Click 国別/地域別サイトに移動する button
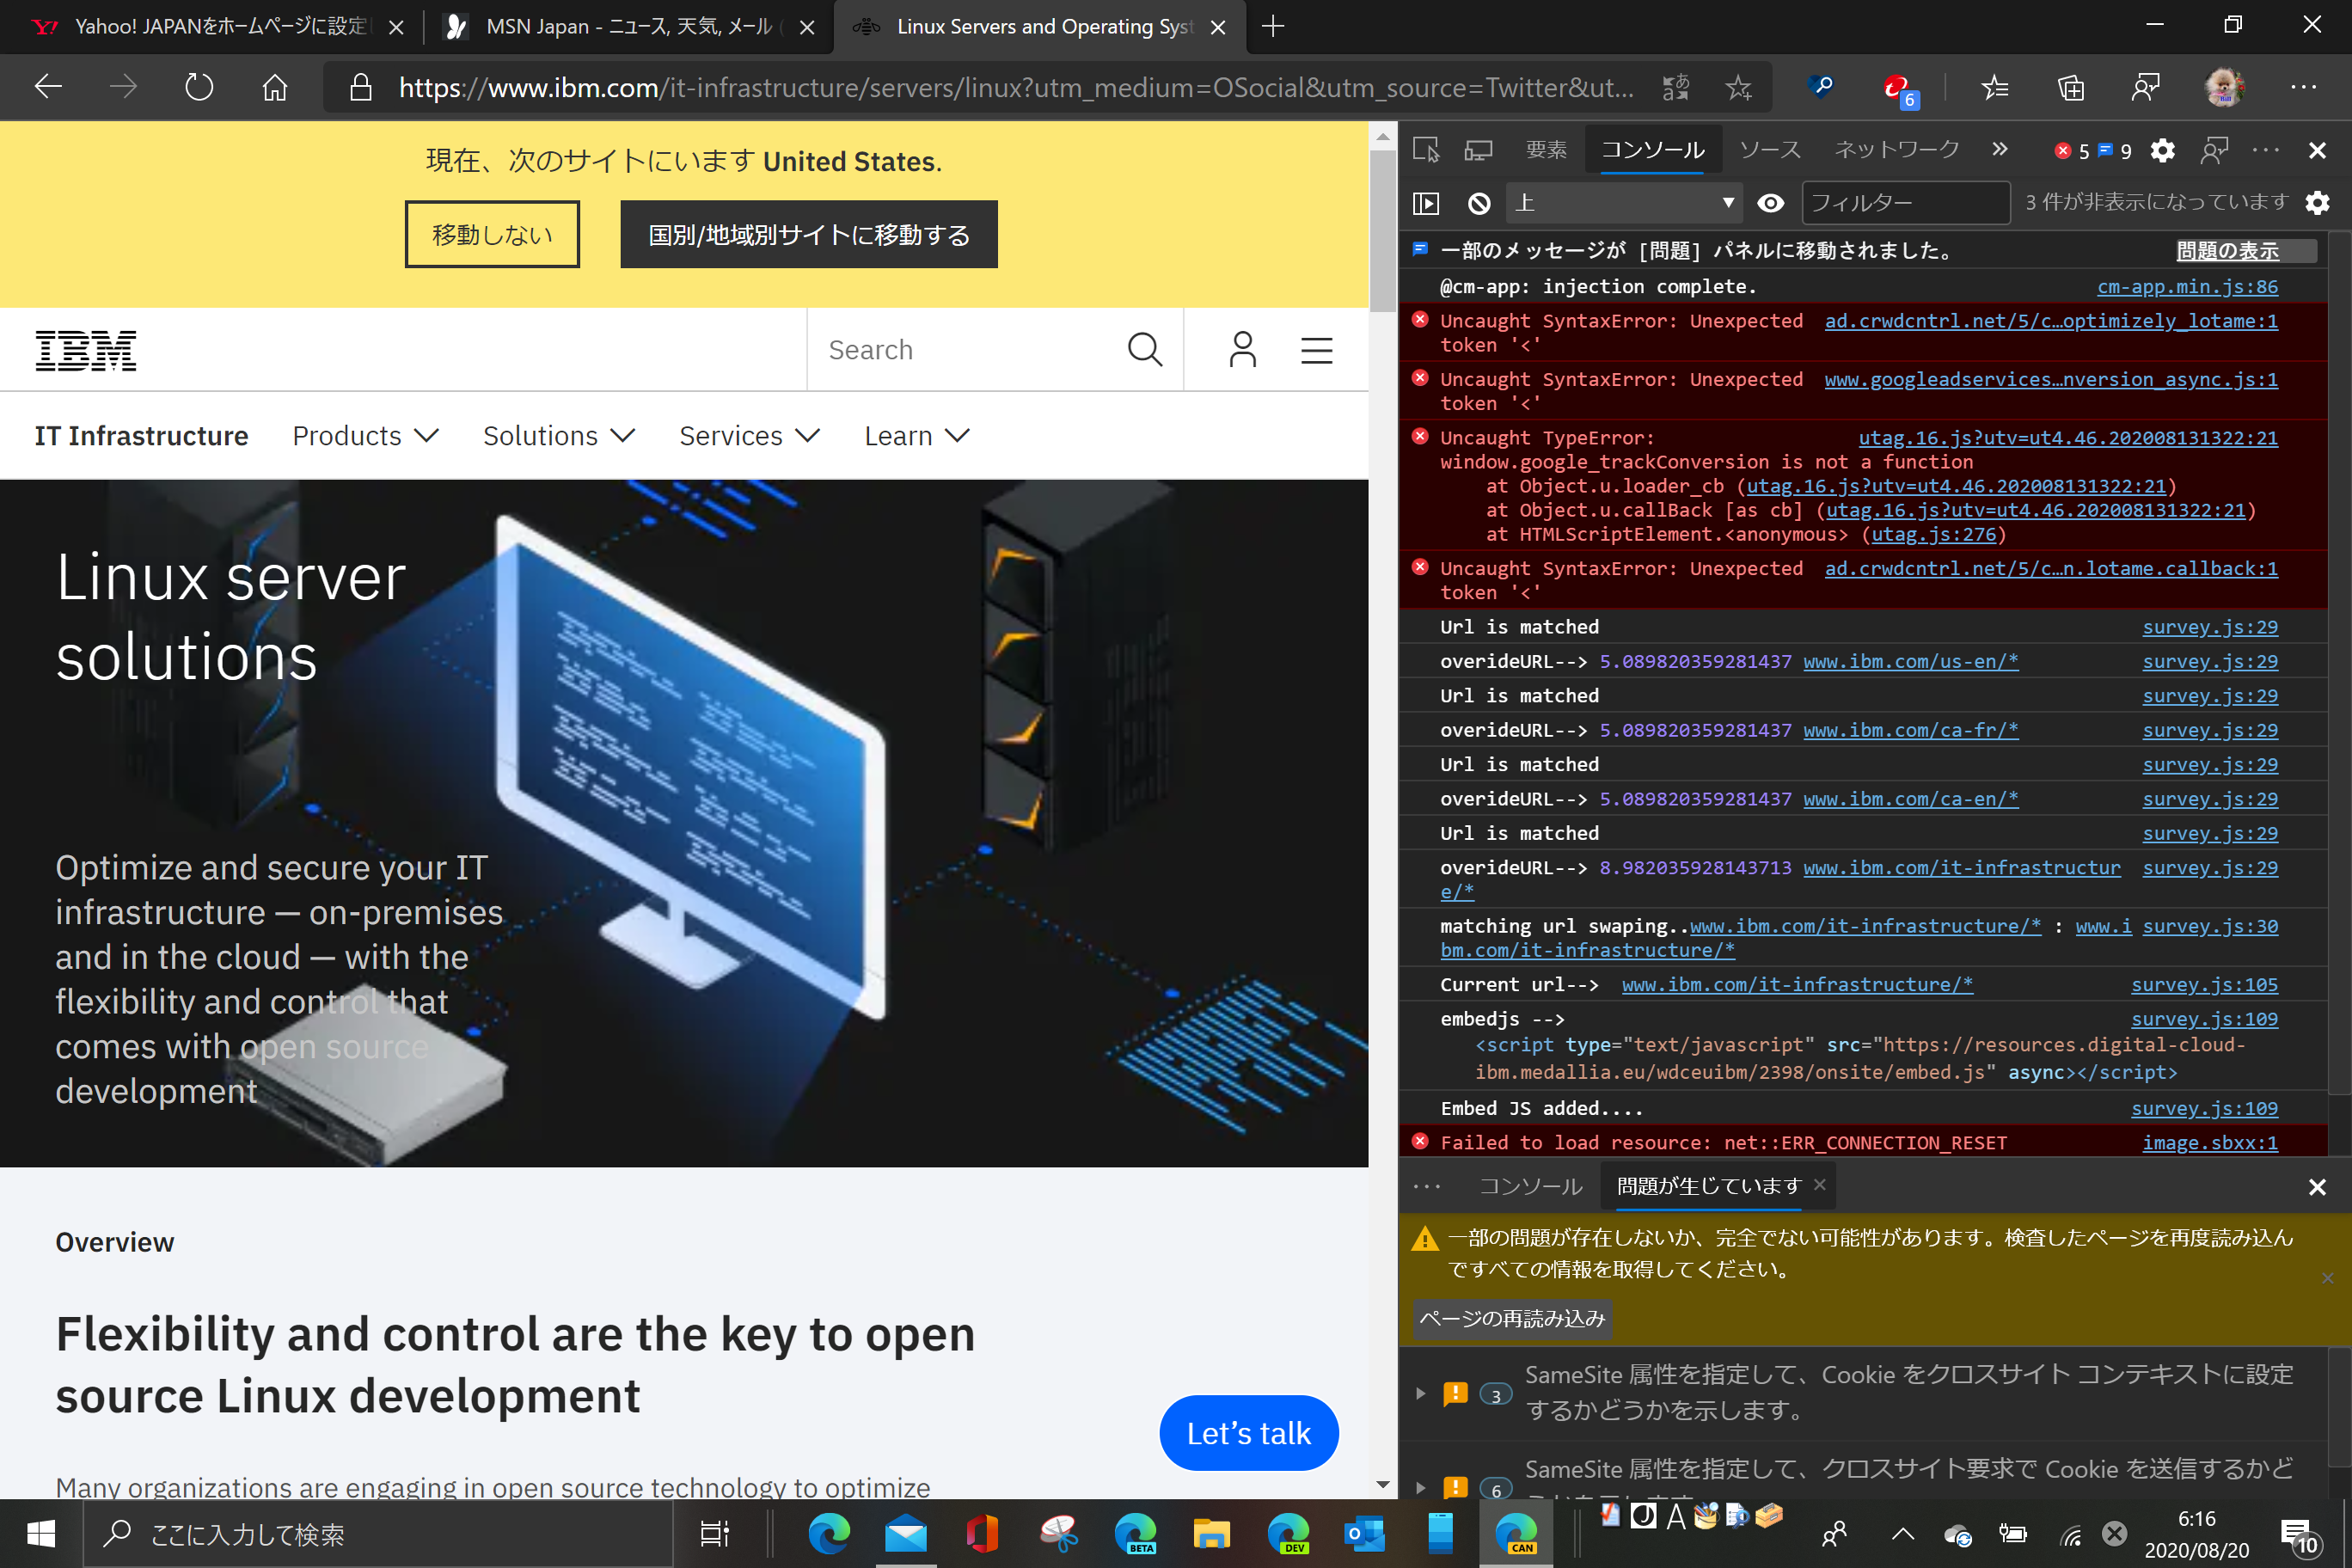This screenshot has height=1568, width=2352. (809, 234)
